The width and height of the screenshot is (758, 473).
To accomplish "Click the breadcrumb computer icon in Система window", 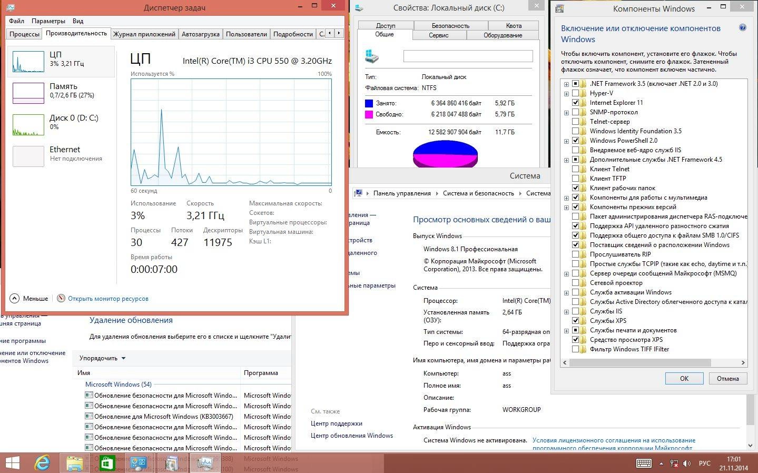I will tap(358, 193).
